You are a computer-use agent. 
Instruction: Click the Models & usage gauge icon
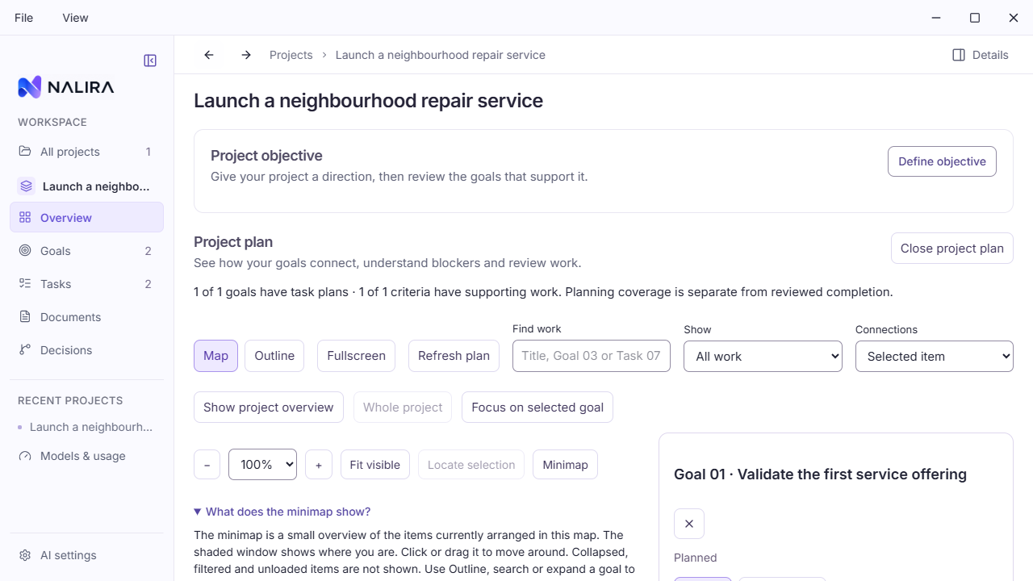click(x=25, y=456)
